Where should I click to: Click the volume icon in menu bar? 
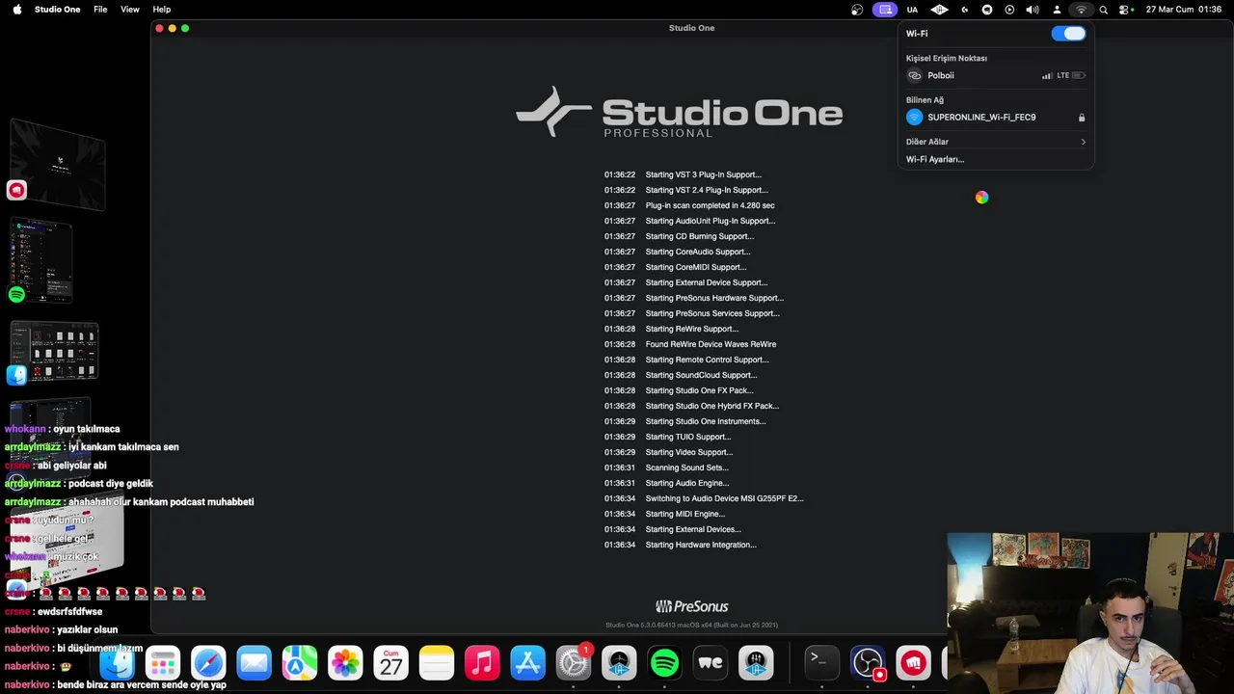(1033, 10)
